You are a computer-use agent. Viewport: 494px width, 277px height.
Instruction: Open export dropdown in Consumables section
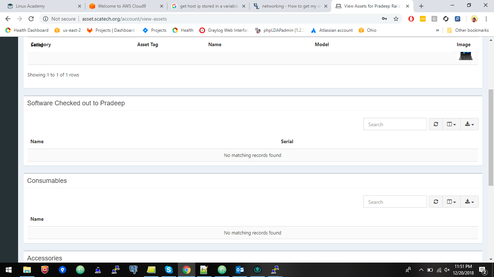coord(469,202)
